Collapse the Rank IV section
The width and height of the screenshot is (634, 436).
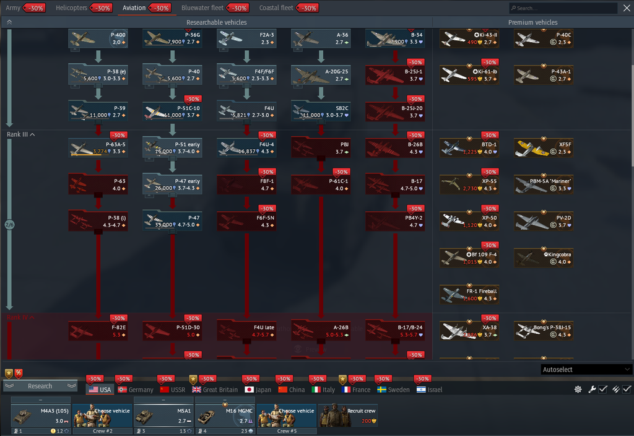(x=20, y=317)
